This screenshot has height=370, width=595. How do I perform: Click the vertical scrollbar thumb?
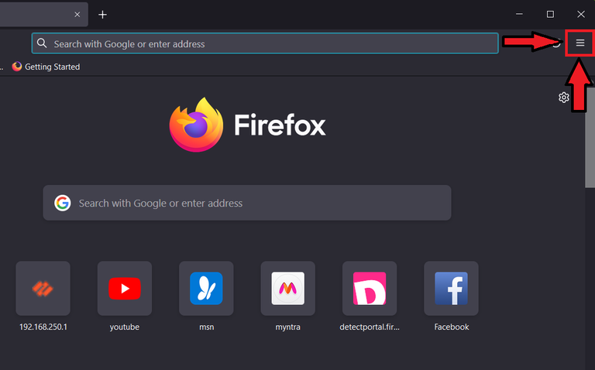(x=590, y=139)
